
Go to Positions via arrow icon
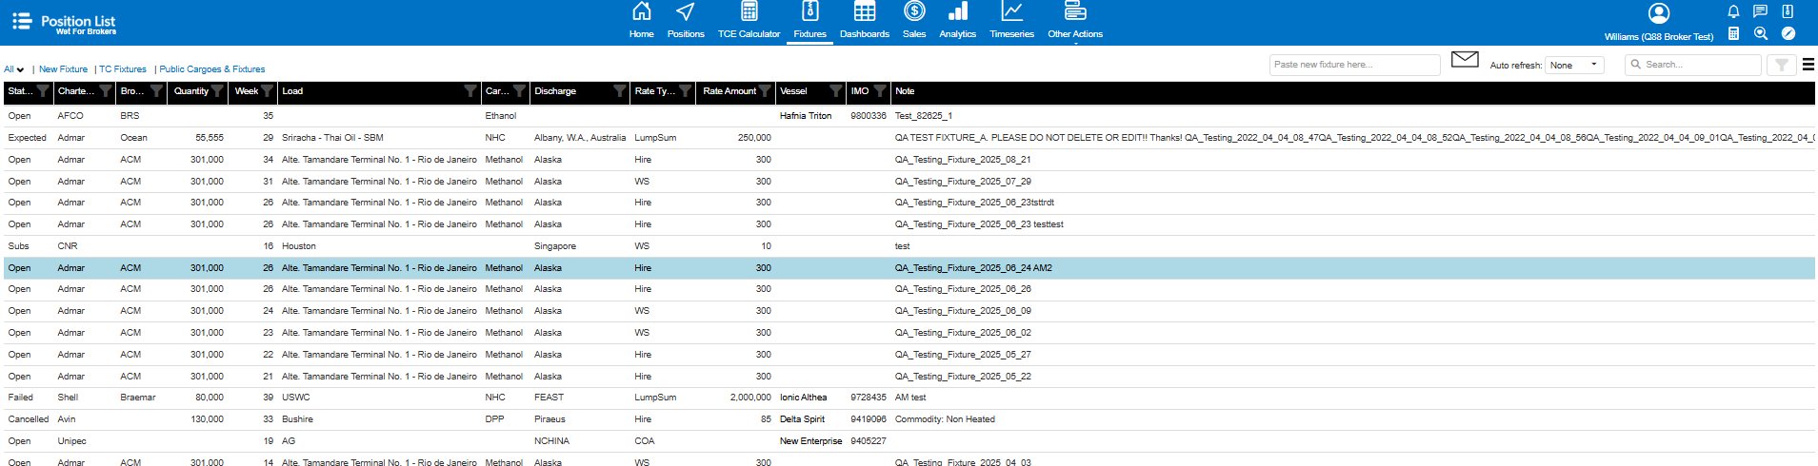coord(685,12)
